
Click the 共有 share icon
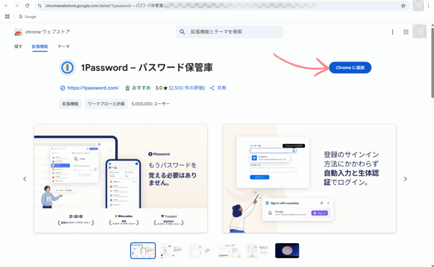[212, 88]
